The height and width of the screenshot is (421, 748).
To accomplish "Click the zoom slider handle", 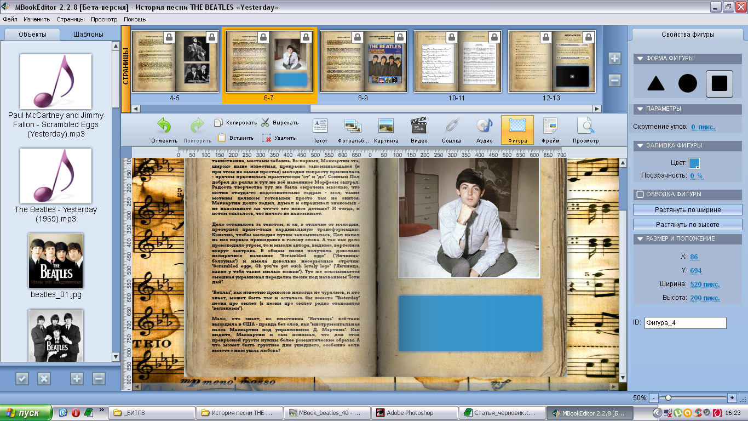I will point(668,397).
